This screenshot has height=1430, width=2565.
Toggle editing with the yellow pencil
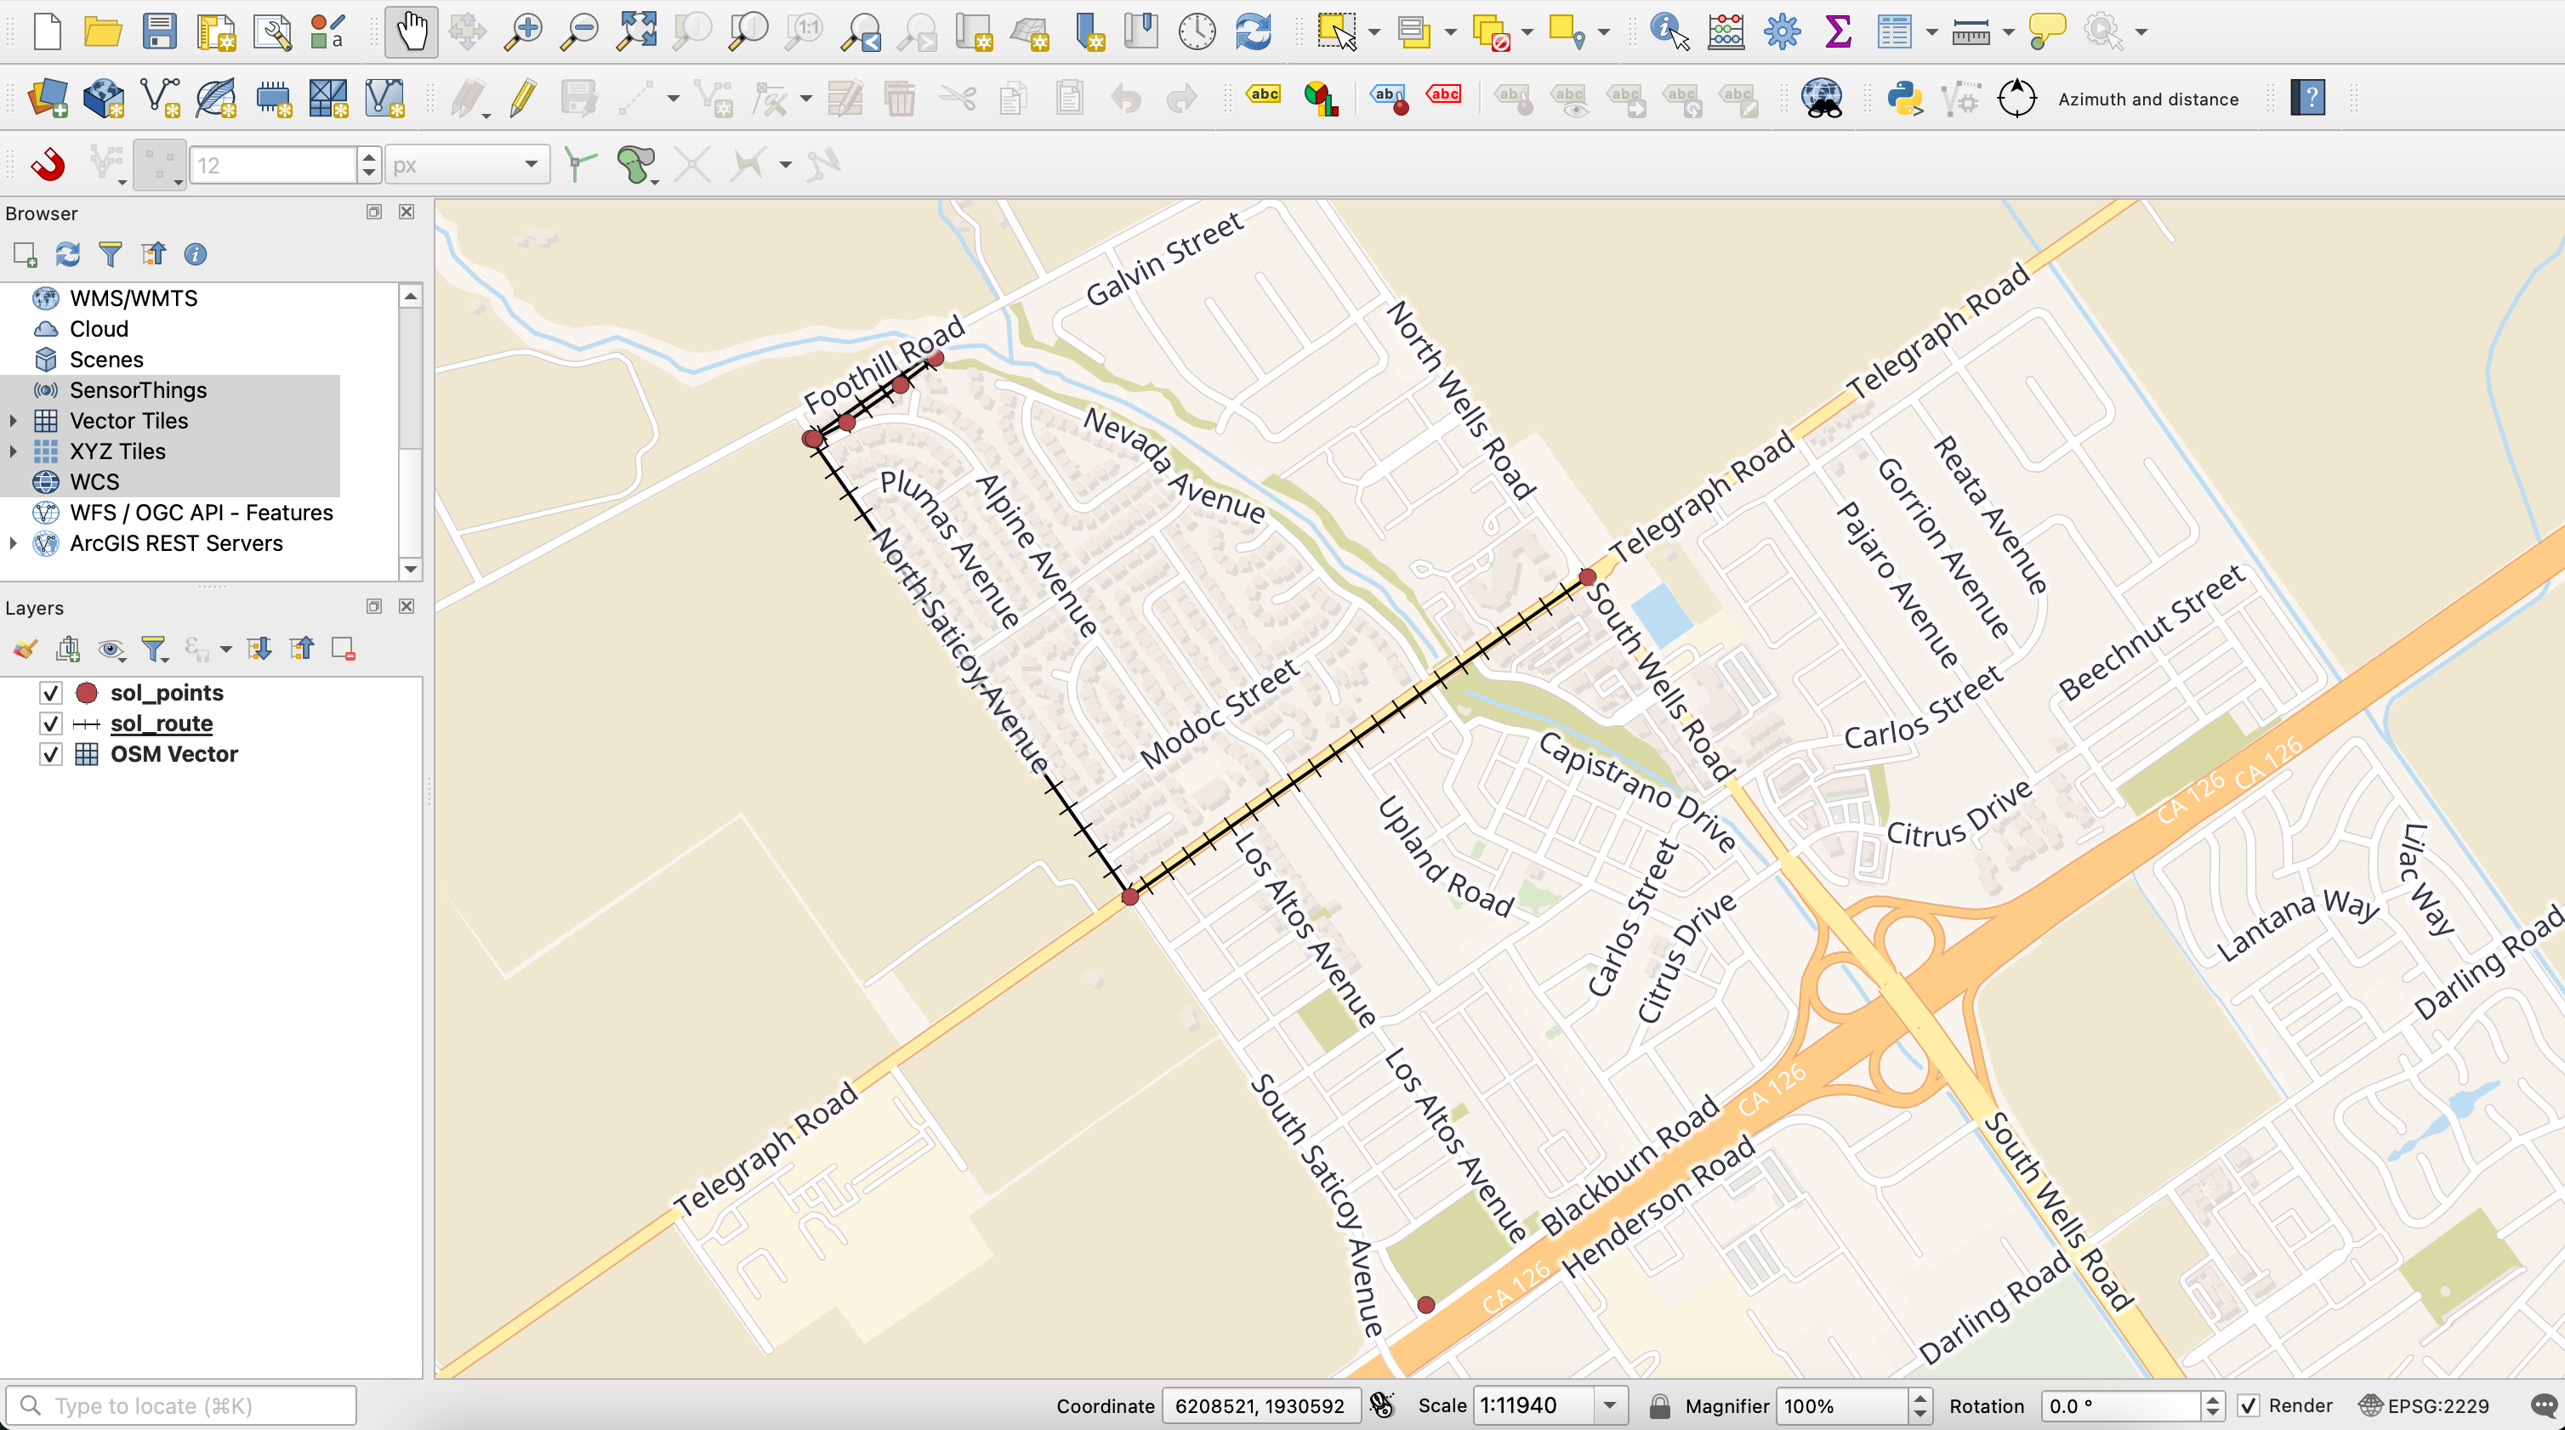523,99
